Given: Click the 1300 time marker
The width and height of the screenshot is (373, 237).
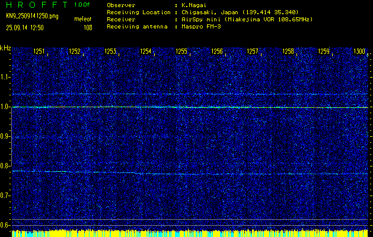Looking at the screenshot, I should (359, 52).
